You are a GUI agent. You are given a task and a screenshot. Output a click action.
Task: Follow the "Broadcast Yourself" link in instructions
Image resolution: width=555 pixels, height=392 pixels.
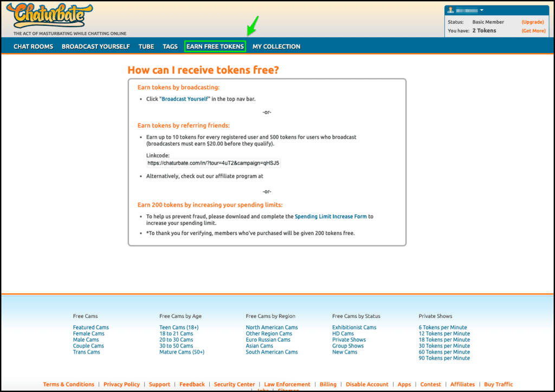point(185,99)
